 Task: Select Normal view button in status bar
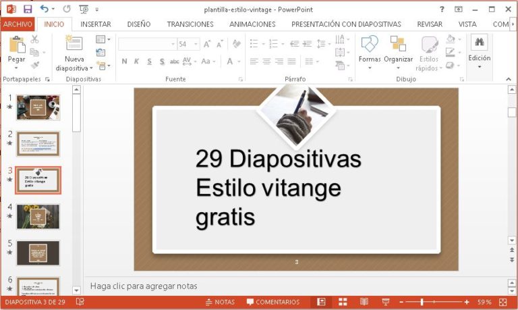(x=321, y=302)
